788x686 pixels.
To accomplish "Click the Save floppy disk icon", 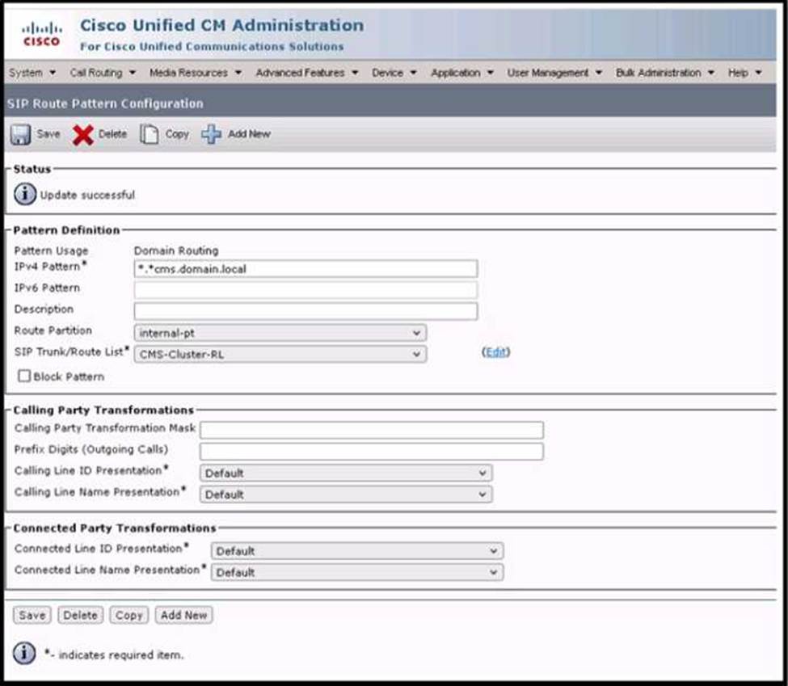I will 20,134.
